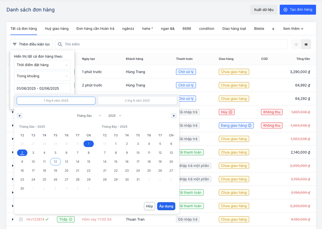Image resolution: width=322 pixels, height=229 pixels.
Task: Click Tạo đơn hàng button
Action: click(297, 10)
